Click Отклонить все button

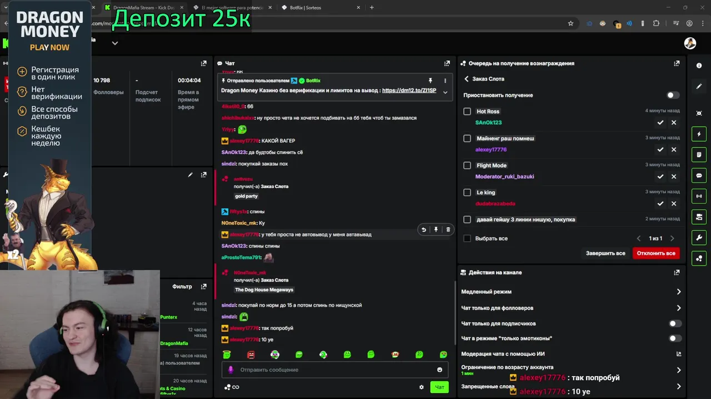pos(656,253)
